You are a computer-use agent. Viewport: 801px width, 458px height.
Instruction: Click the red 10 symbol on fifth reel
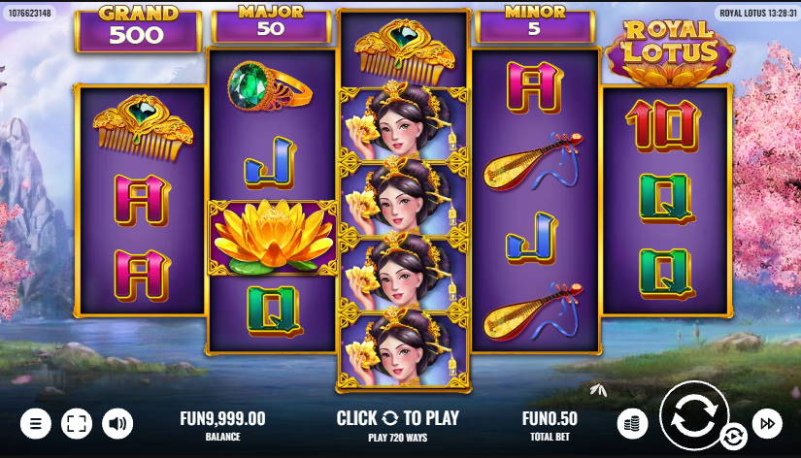[x=663, y=125]
